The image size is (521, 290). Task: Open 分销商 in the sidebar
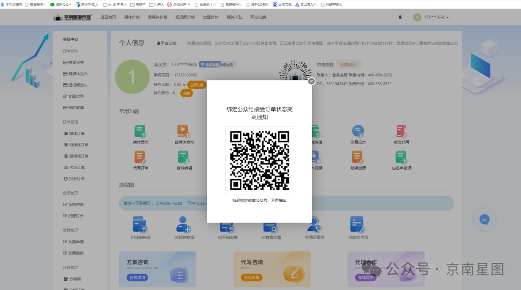(72, 279)
